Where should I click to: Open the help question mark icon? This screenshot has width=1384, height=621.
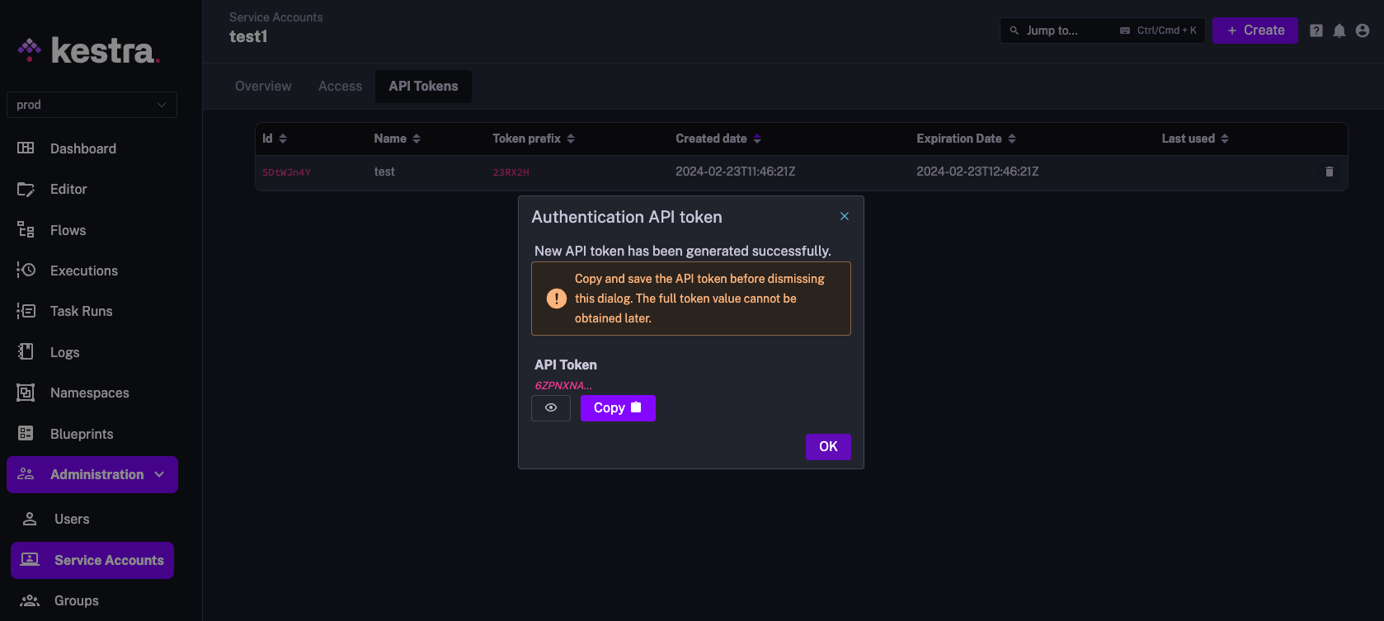tap(1316, 31)
